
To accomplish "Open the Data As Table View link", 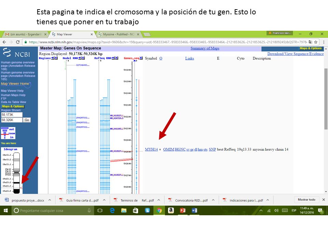I will (x=14, y=102).
